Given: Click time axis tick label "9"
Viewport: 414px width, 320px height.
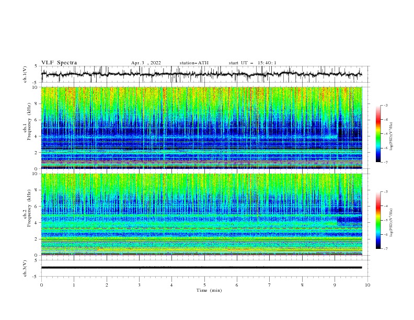Looking at the screenshot, I should (335, 285).
